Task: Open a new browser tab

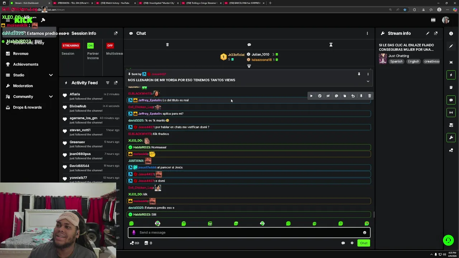Action: point(270,3)
